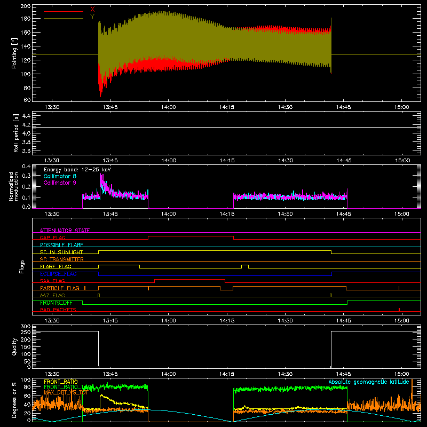Click the BAD_PACKETS spike near 15:00
This screenshot has height=427, width=427.
click(399, 310)
